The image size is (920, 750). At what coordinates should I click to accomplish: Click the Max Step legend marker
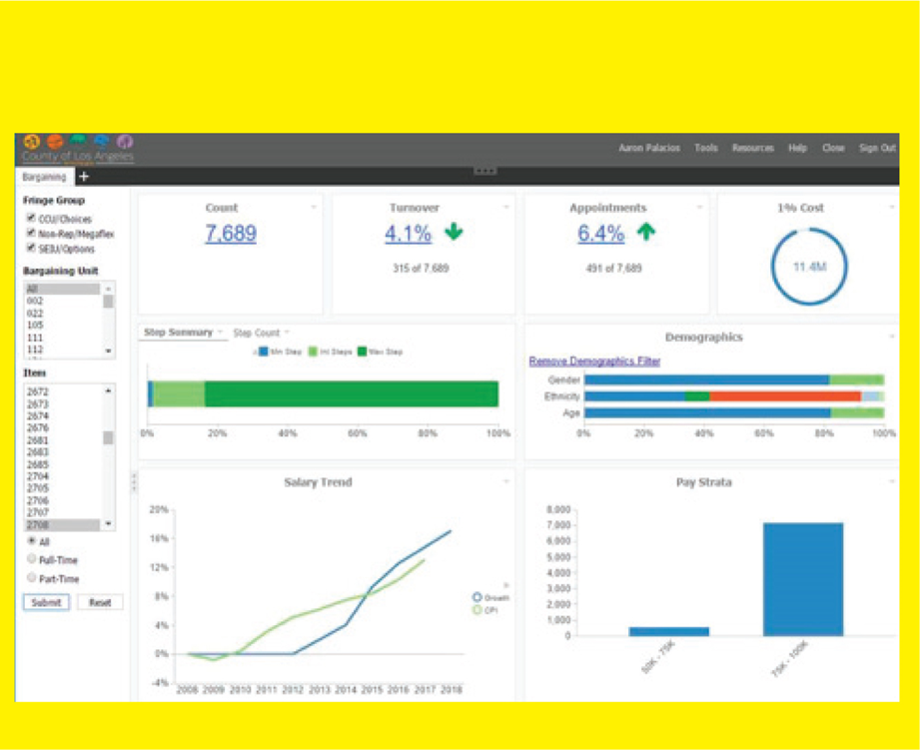pos(364,352)
